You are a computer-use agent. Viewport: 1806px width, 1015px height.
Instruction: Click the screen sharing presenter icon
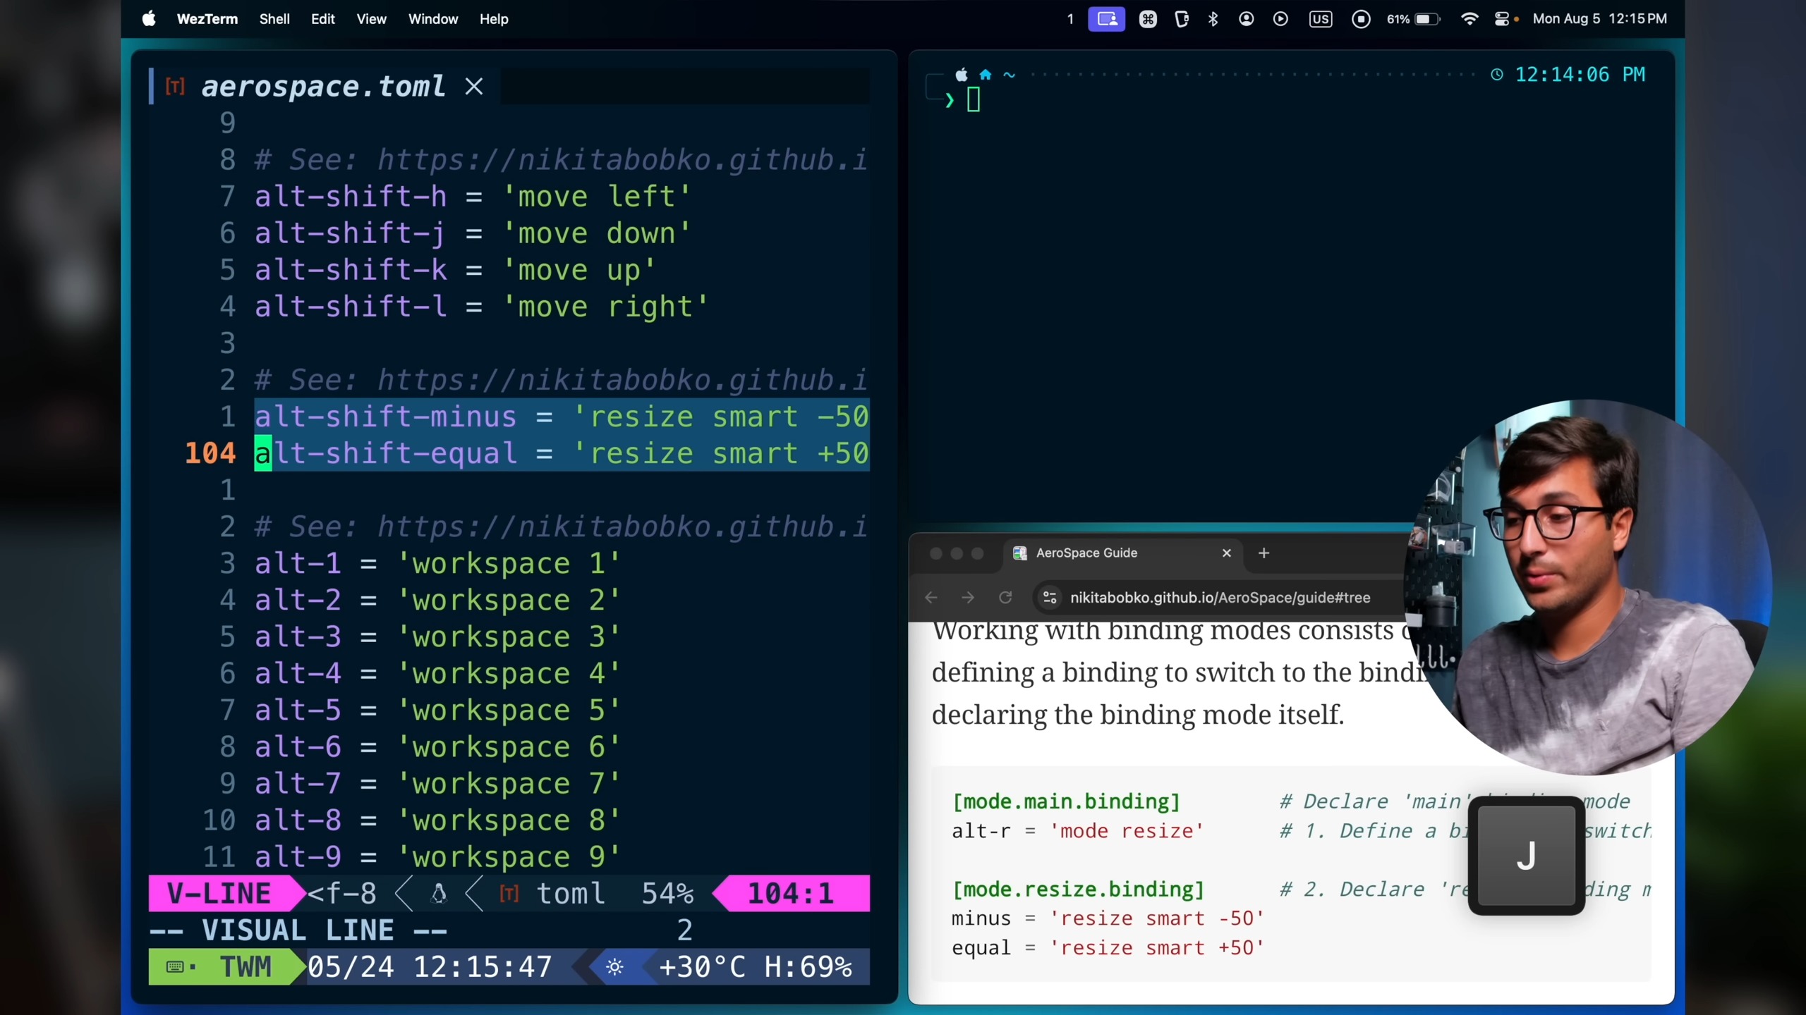coord(1106,19)
